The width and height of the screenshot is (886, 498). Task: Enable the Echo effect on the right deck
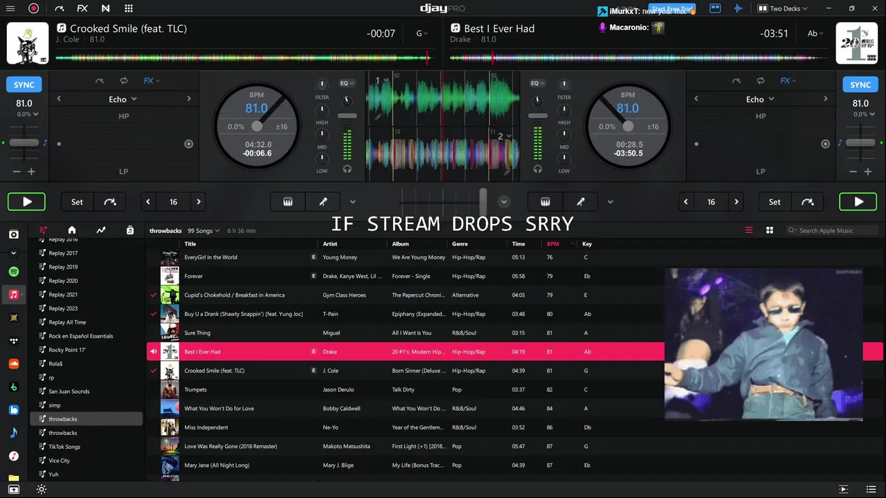[825, 144]
